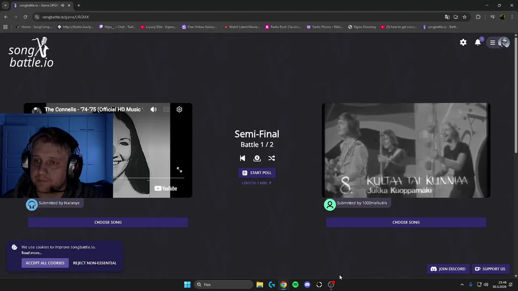
Task: Open Free Online Games bookmark
Action: tap(199, 27)
